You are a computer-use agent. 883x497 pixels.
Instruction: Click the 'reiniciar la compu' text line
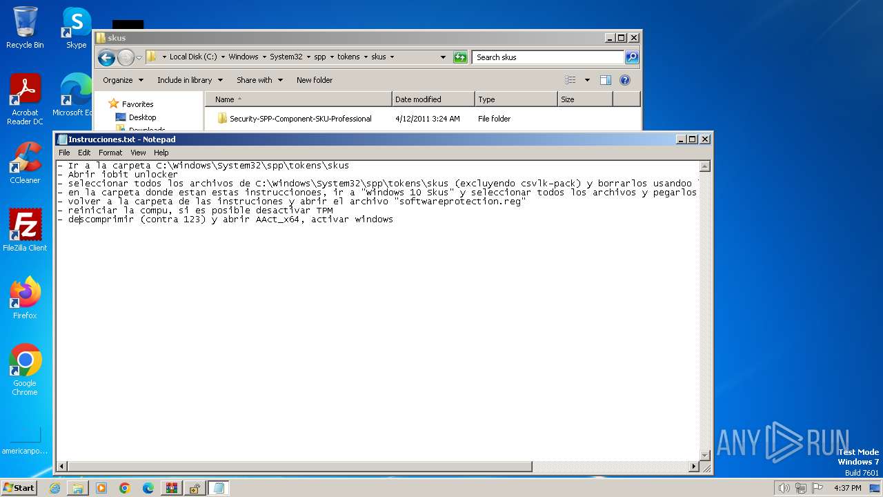click(x=195, y=211)
